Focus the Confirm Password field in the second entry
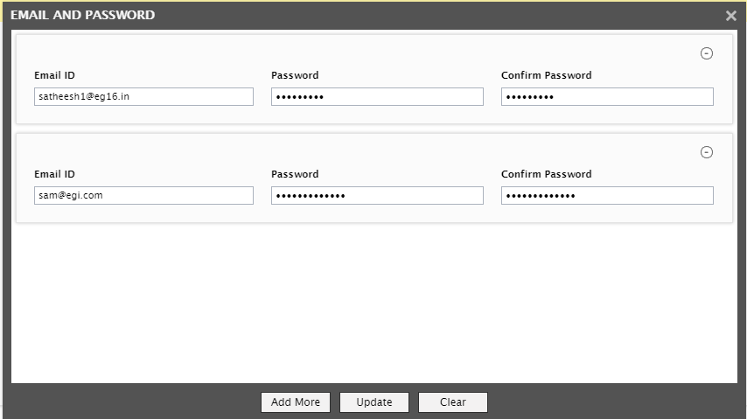Image resolution: width=747 pixels, height=419 pixels. 607,195
